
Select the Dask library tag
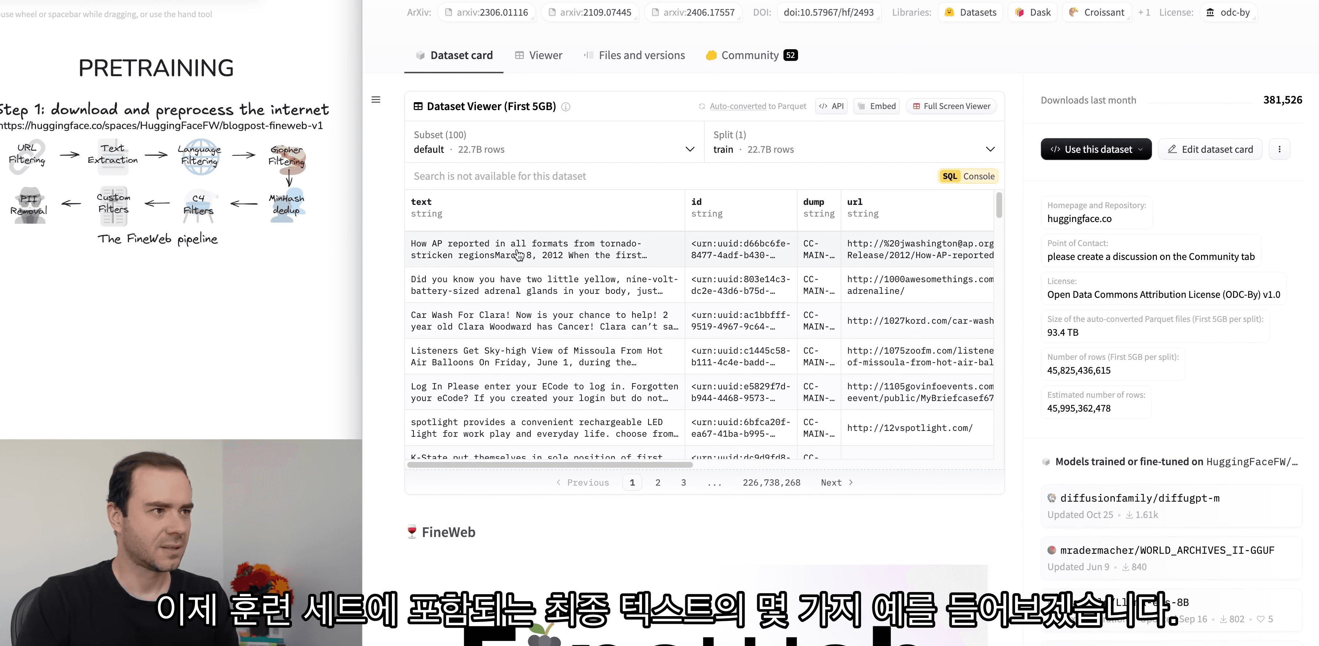1033,12
